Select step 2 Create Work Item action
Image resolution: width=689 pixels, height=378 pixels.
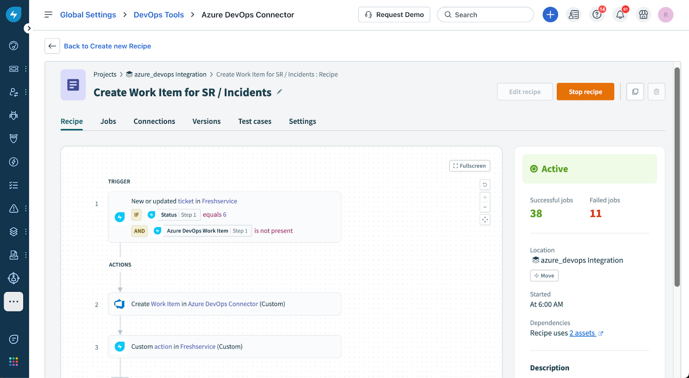coord(225,304)
